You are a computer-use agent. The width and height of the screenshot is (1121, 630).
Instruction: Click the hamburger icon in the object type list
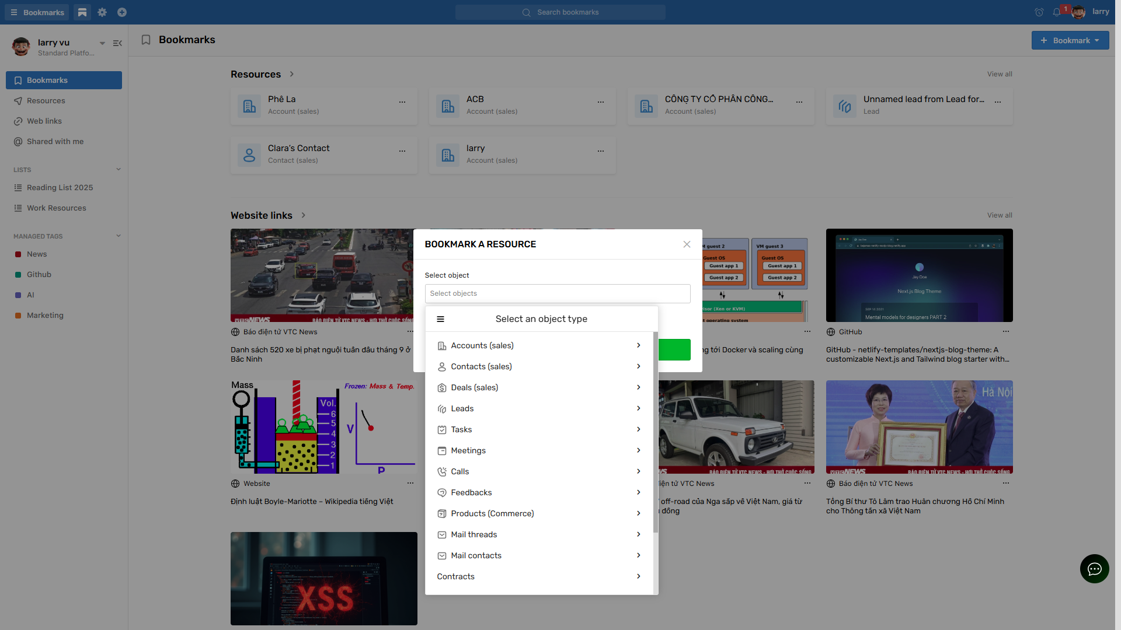click(x=441, y=319)
